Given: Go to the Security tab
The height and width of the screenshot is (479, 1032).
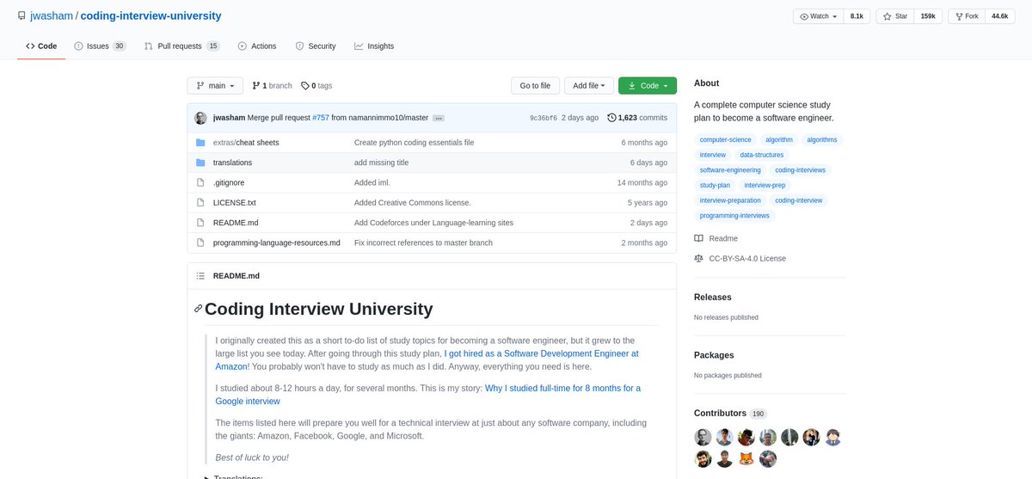Looking at the screenshot, I should [316, 46].
